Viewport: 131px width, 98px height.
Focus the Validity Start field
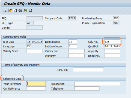click(35, 51)
